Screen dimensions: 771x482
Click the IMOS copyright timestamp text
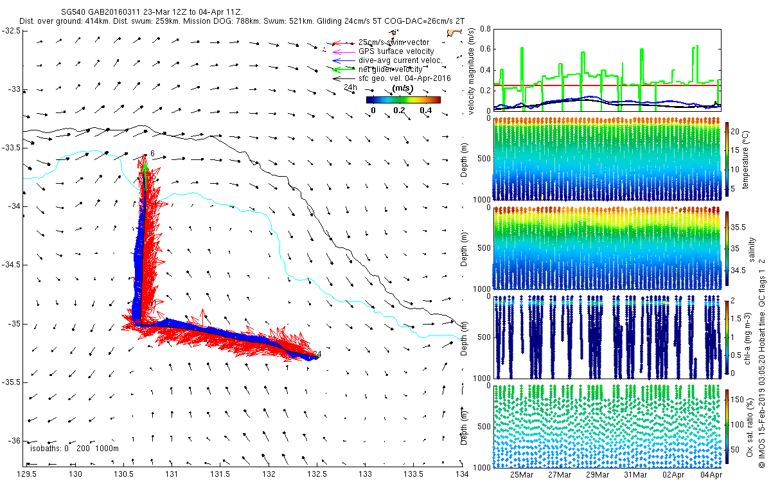click(762, 362)
